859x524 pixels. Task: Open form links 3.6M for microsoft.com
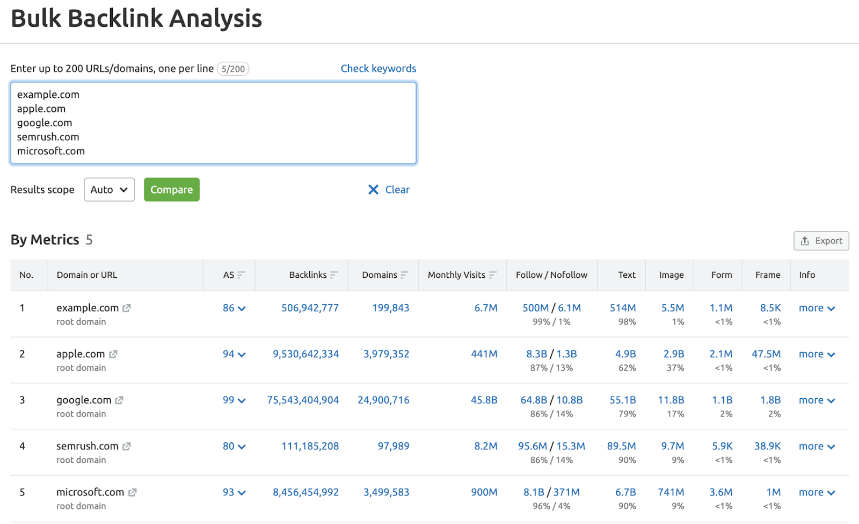pos(721,492)
